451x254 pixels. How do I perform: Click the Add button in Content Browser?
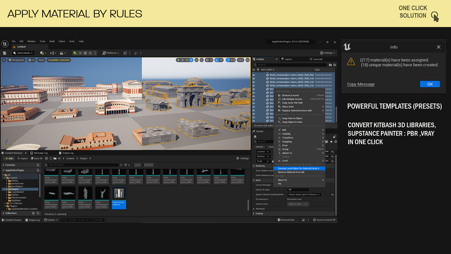click(x=9, y=158)
